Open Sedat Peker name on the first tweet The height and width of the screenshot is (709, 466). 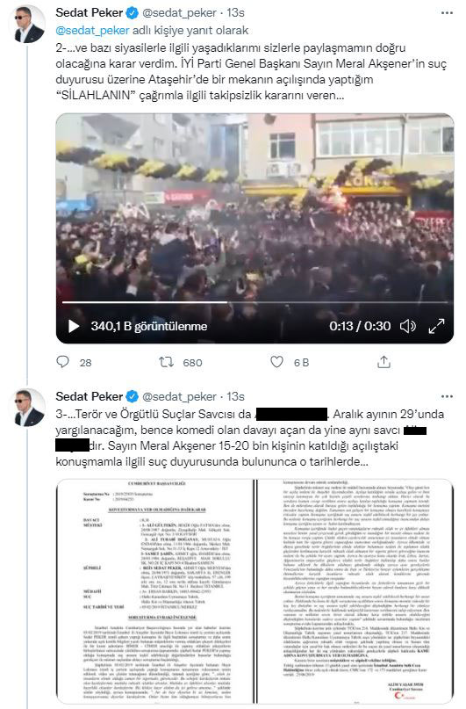[x=89, y=13]
